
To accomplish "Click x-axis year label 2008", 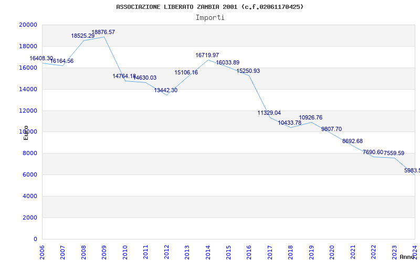I will coord(83,252).
